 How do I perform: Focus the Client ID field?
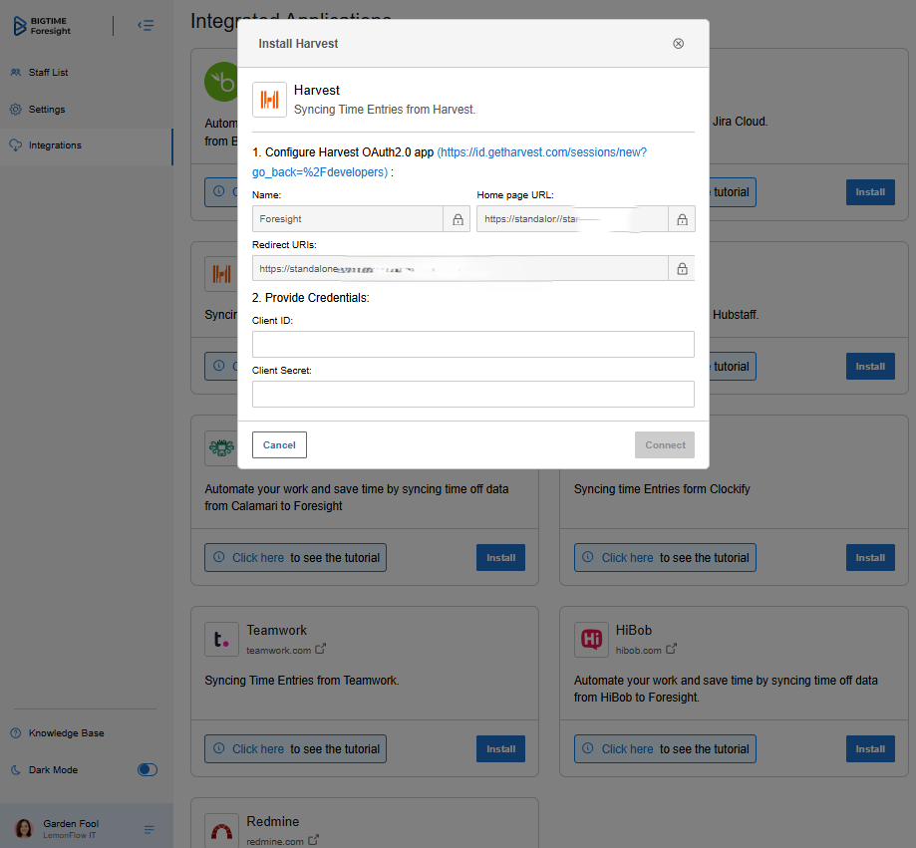click(x=473, y=344)
